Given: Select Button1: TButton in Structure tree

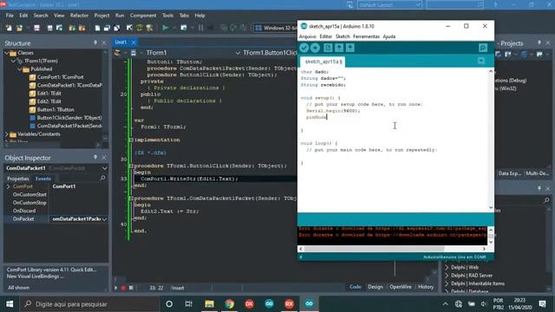Looking at the screenshot, I should (x=55, y=110).
